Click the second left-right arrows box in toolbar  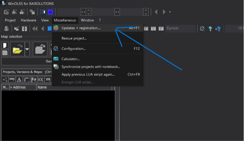[117, 12]
